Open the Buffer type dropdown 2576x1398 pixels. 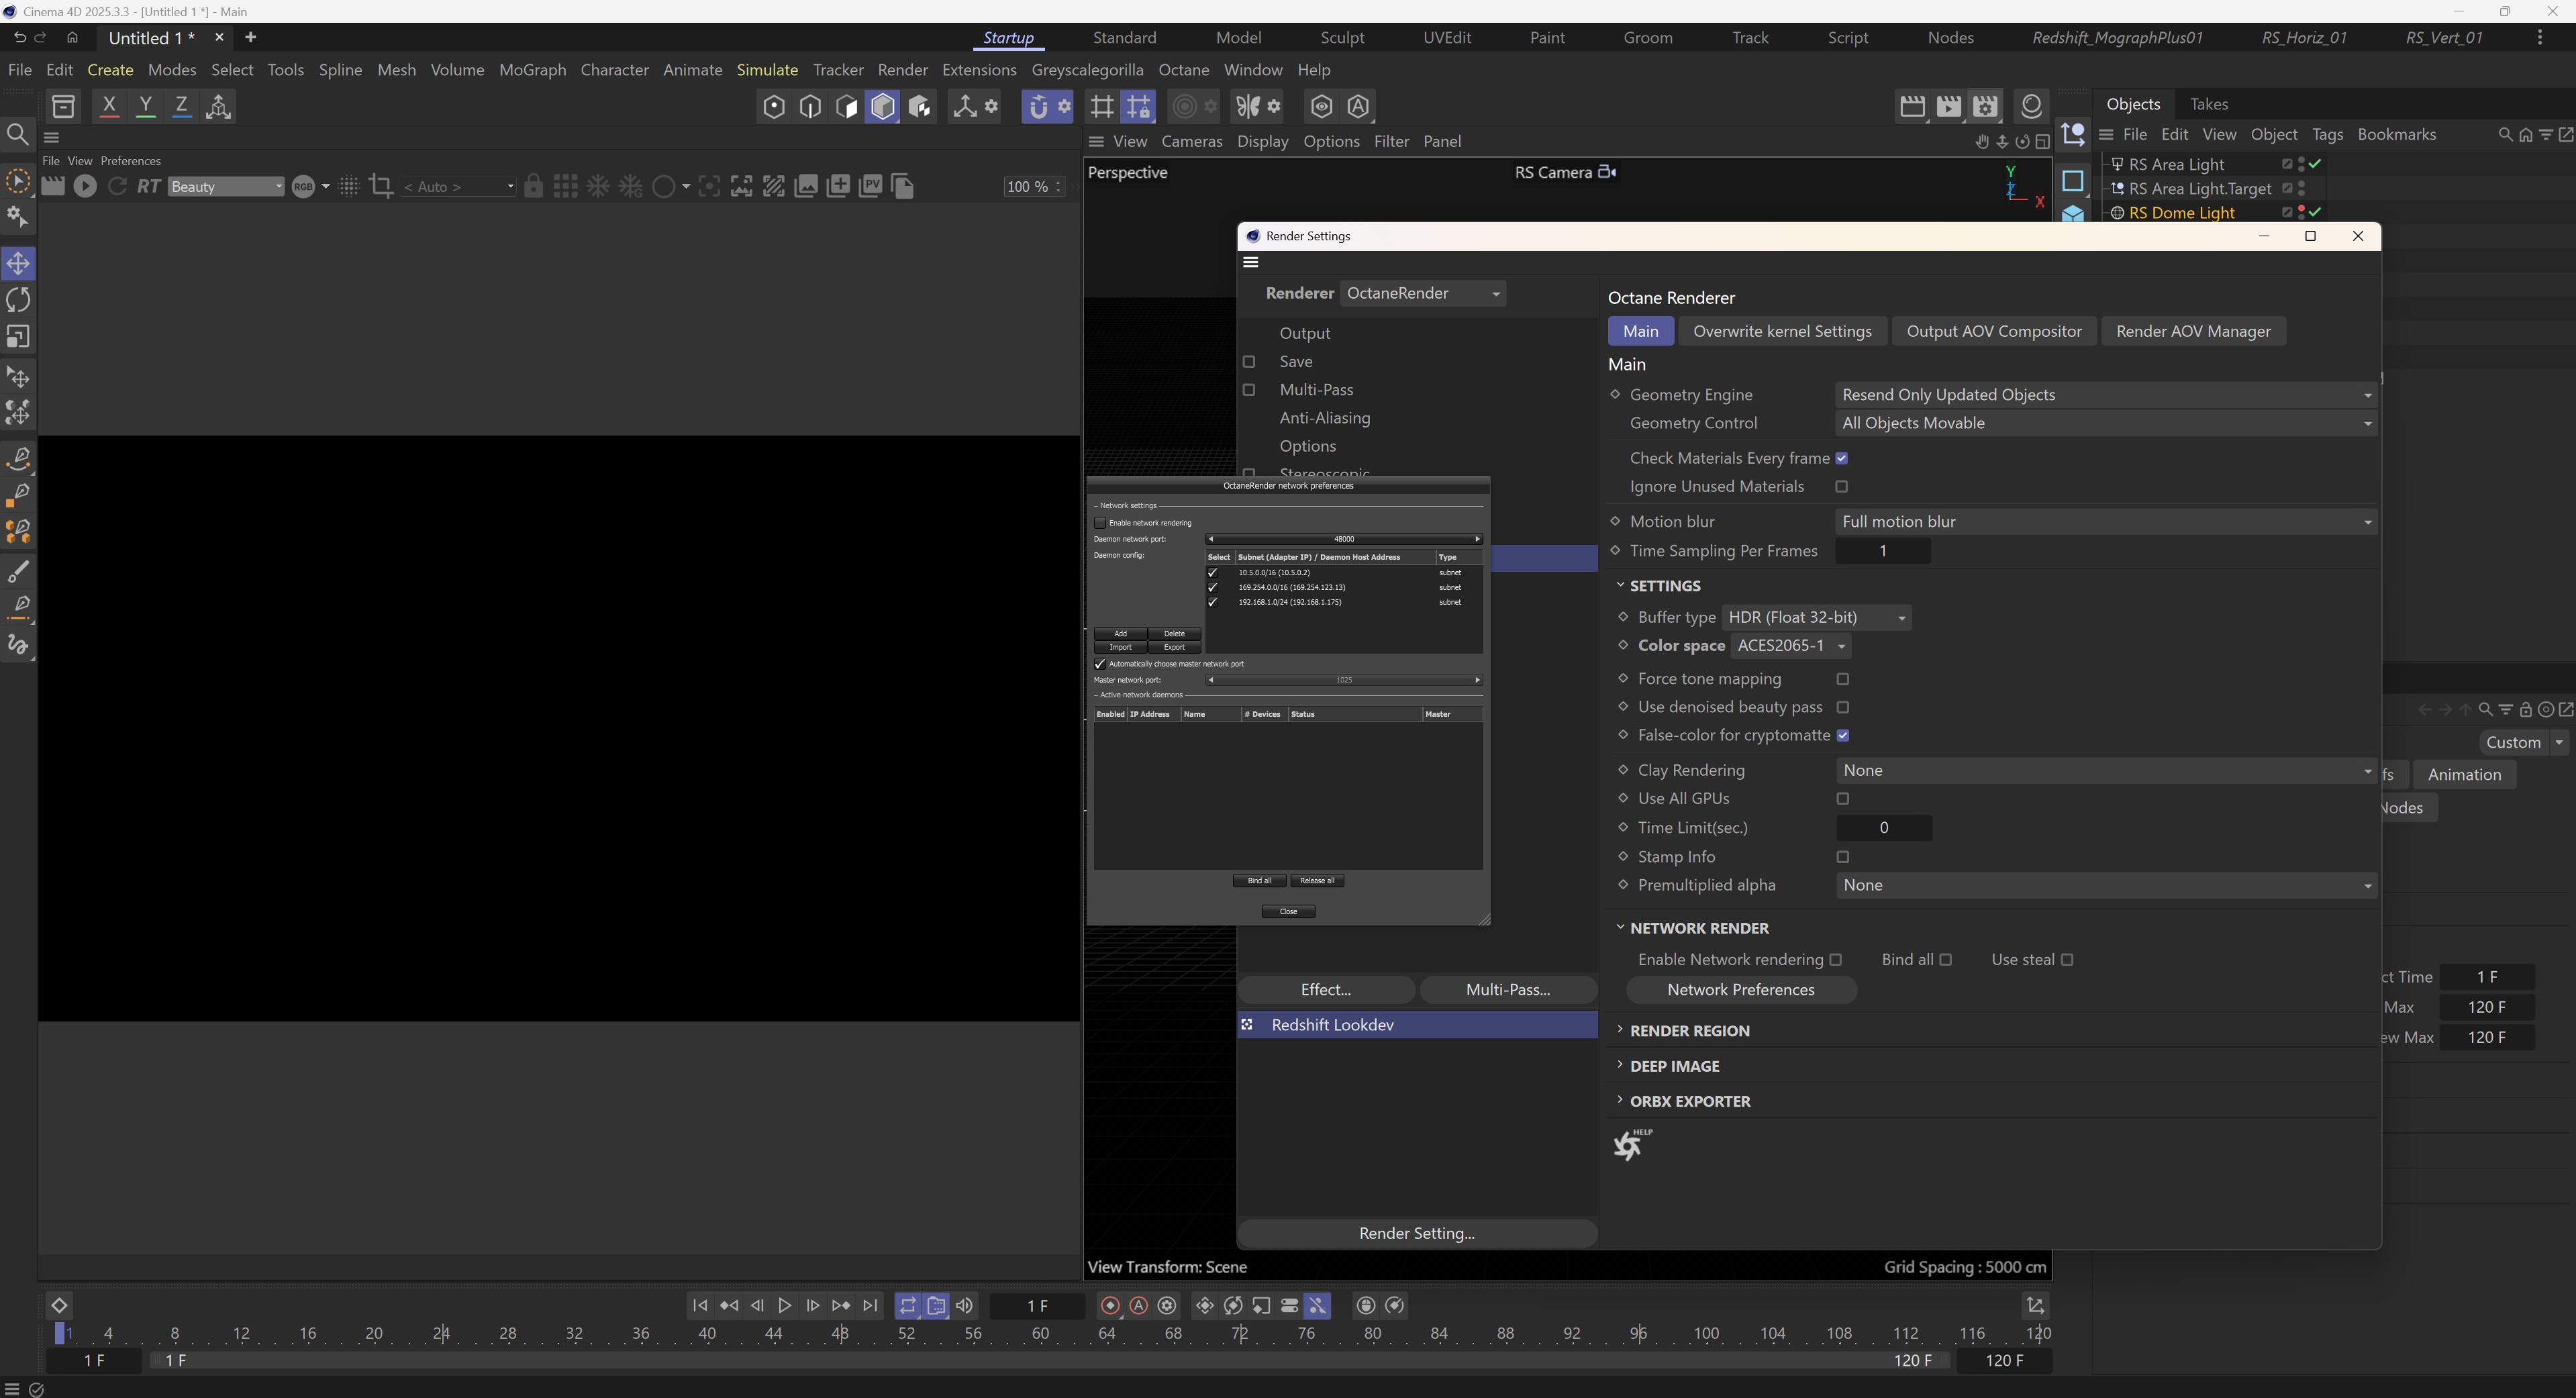click(1817, 618)
